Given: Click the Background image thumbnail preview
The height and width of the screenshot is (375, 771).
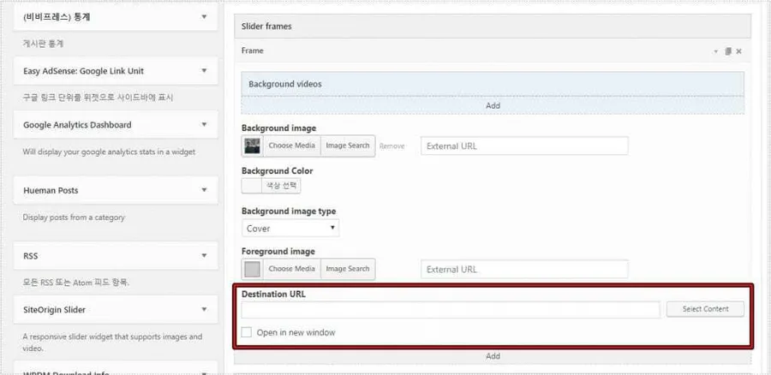Looking at the screenshot, I should pyautogui.click(x=252, y=146).
